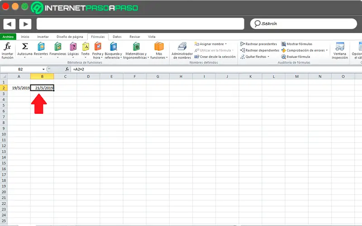Open the Texto functions book icon
This screenshot has width=362, height=226.
(86, 47)
